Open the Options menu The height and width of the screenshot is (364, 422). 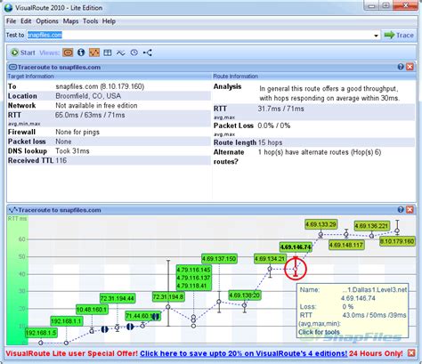47,21
